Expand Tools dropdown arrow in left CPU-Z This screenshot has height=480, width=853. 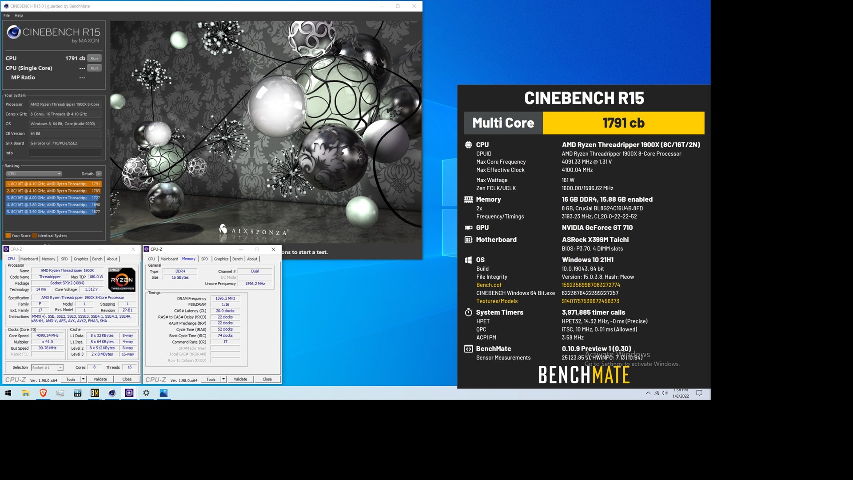(x=83, y=380)
